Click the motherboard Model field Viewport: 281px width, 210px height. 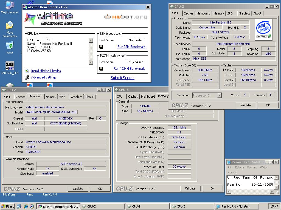[51, 112]
